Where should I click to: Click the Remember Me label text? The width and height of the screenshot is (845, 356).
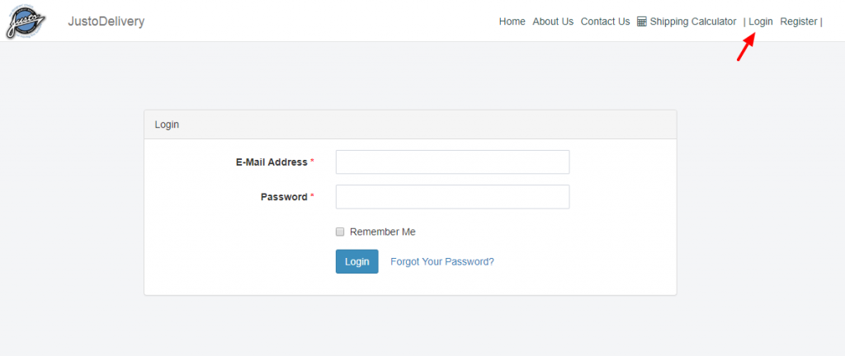click(383, 232)
